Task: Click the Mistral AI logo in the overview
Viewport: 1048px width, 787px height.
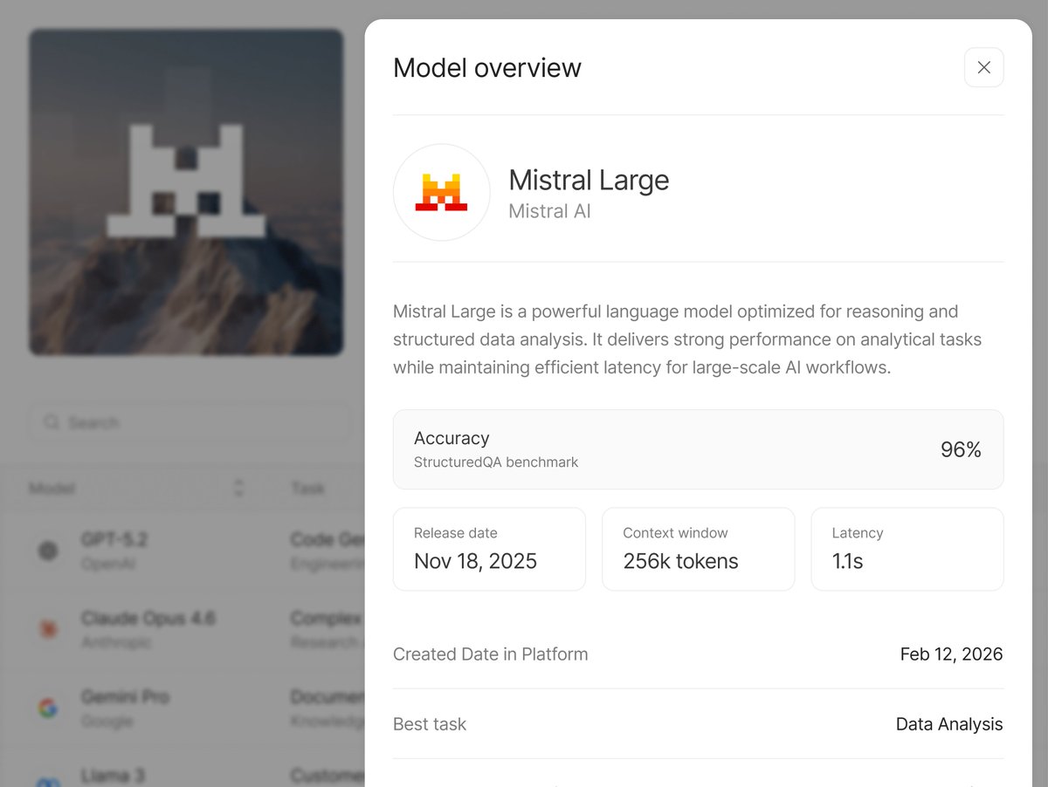Action: click(441, 192)
